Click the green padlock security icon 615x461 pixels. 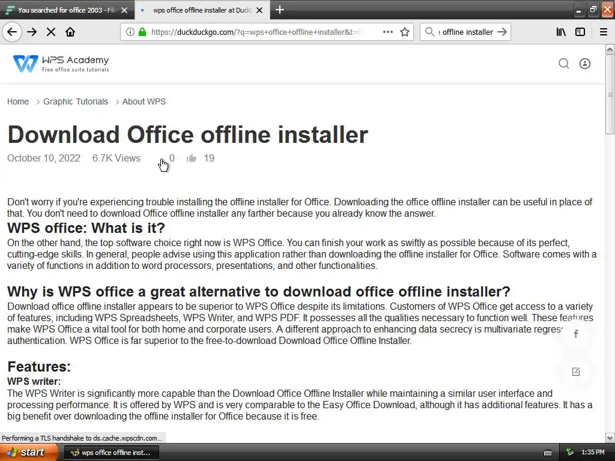coord(142,32)
